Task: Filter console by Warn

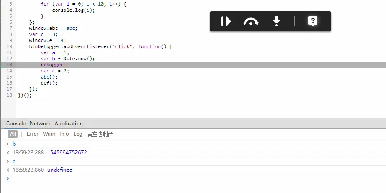Action: (x=49, y=134)
